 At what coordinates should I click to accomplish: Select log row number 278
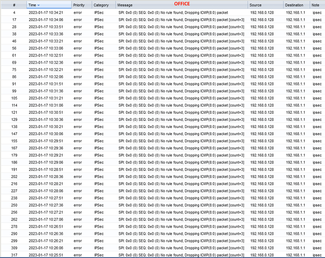pyautogui.click(x=14, y=227)
